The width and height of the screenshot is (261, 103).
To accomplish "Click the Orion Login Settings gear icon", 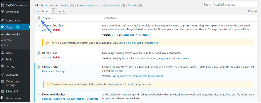I will tap(3, 82).
